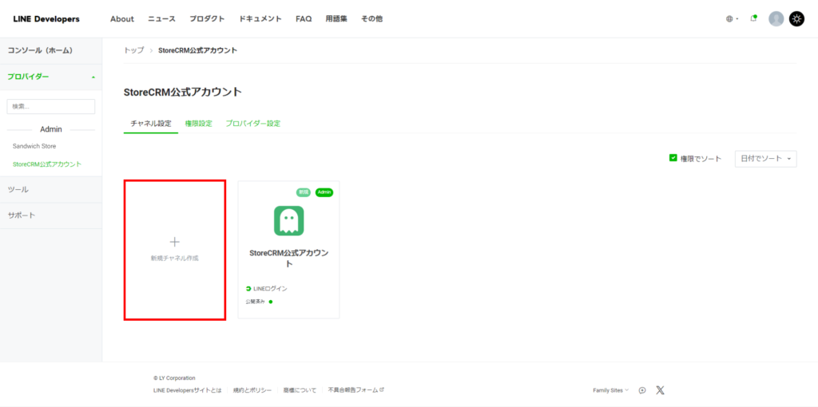Open the notifications bell
The width and height of the screenshot is (818, 407).
(x=753, y=19)
